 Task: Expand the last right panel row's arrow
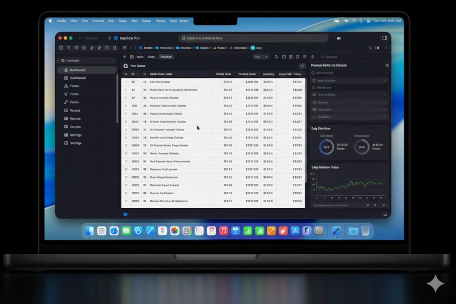pos(384,117)
